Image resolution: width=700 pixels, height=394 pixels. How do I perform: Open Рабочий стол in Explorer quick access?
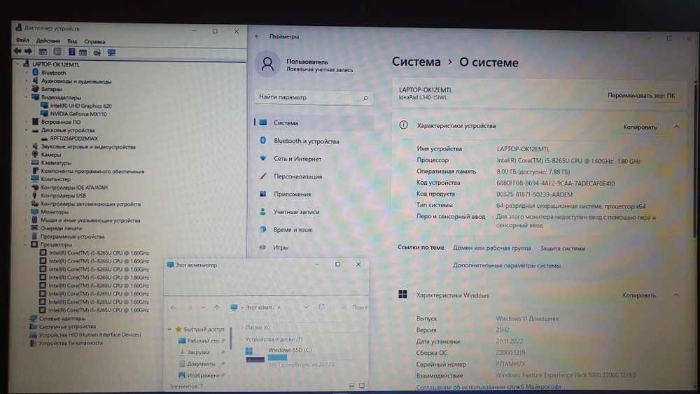click(x=203, y=341)
